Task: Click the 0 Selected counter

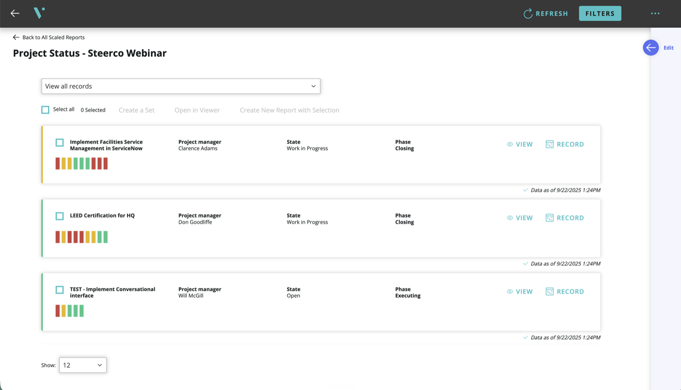Action: [x=93, y=110]
